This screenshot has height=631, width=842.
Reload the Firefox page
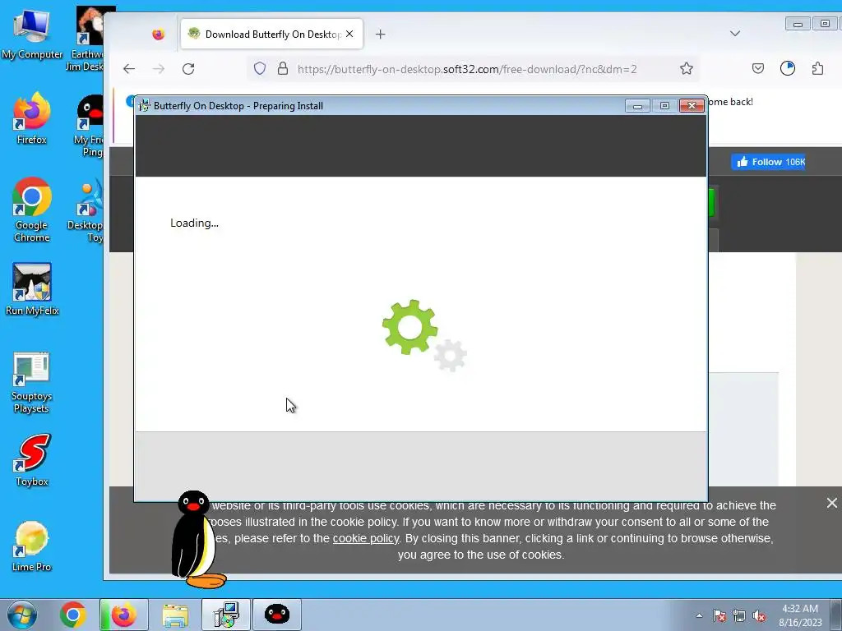coord(188,69)
